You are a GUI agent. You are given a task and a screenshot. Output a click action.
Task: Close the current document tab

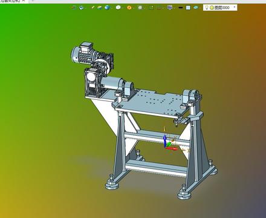24,1
